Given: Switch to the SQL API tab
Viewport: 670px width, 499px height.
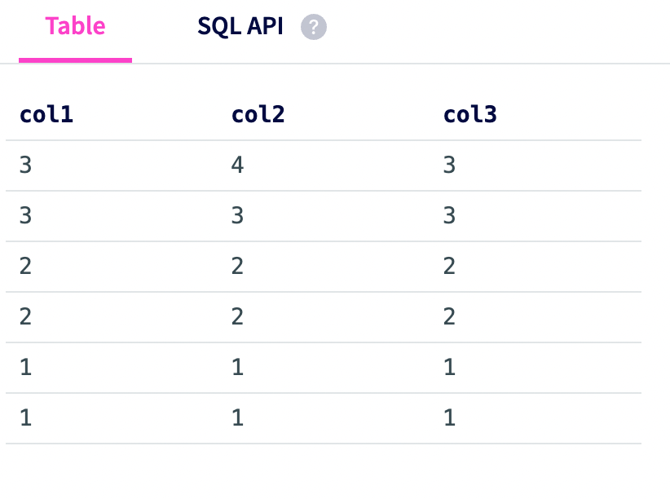Looking at the screenshot, I should 240,26.
